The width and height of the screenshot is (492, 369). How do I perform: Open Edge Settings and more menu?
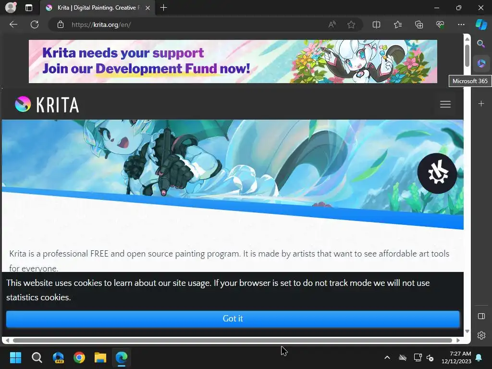pos(461,25)
